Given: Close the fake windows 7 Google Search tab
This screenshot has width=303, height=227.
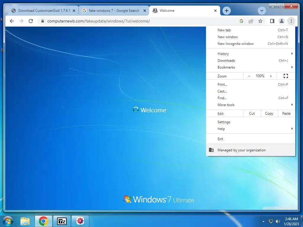Looking at the screenshot, I should [144, 11].
